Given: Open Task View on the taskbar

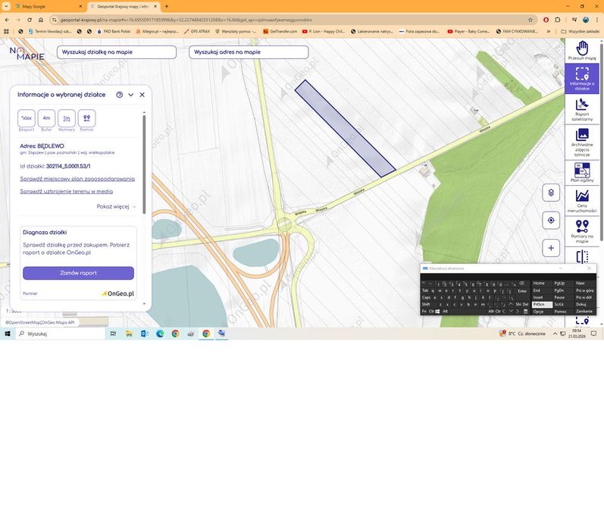Looking at the screenshot, I should click(113, 334).
